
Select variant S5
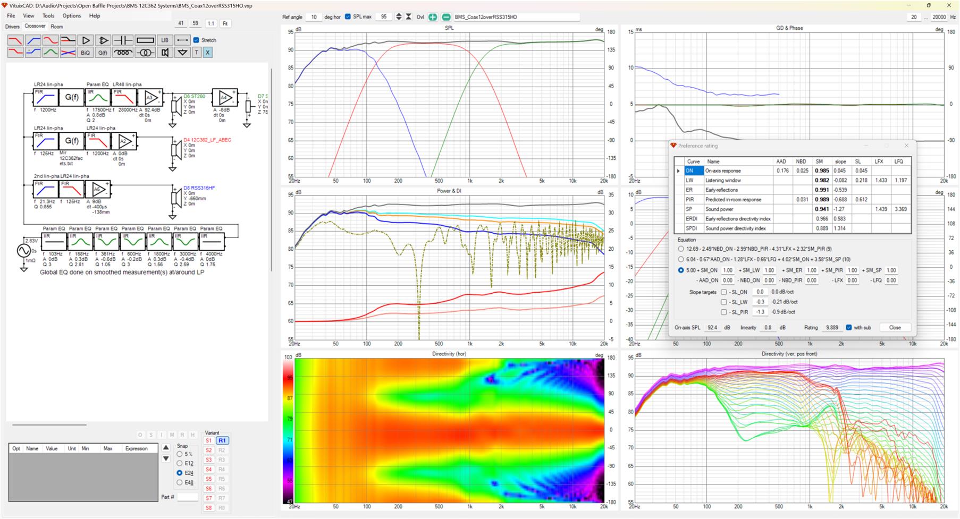pyautogui.click(x=209, y=479)
